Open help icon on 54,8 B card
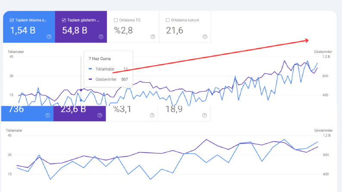 point(101,37)
